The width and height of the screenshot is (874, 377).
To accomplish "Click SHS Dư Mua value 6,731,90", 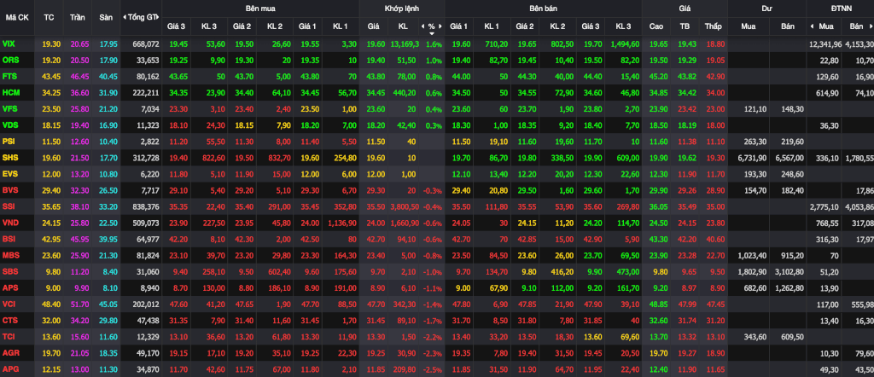I will 750,158.
